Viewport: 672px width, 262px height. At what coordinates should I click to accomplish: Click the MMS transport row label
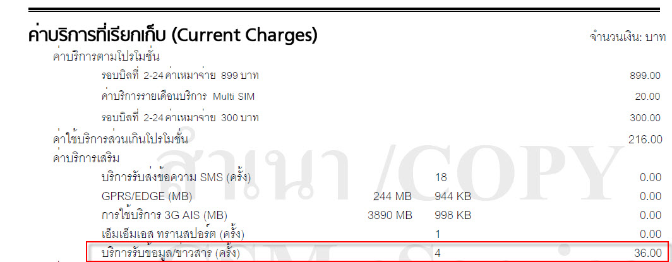[x=173, y=234]
